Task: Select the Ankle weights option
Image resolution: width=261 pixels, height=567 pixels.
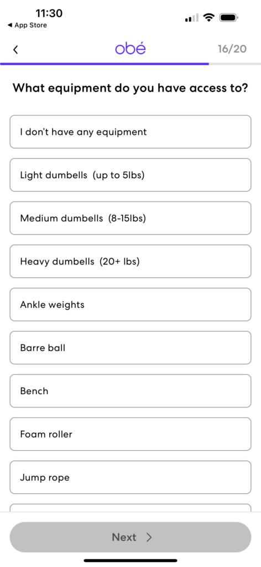Action: pyautogui.click(x=130, y=305)
